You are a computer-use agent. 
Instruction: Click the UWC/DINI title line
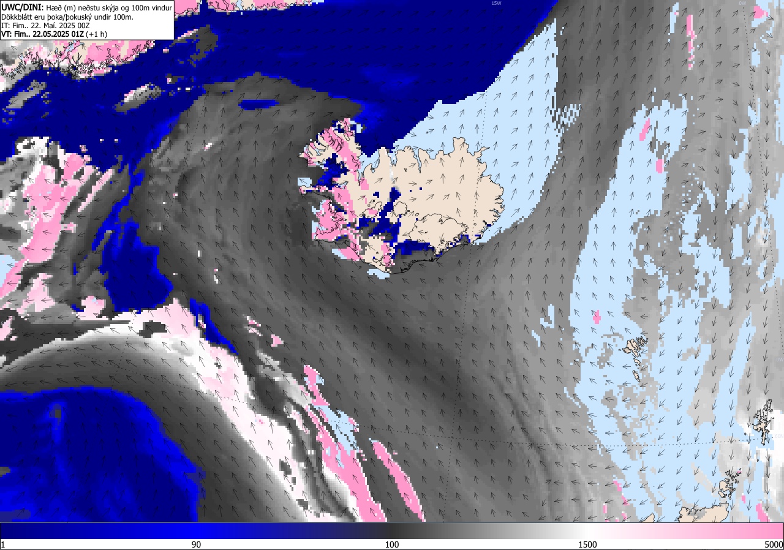(86, 7)
